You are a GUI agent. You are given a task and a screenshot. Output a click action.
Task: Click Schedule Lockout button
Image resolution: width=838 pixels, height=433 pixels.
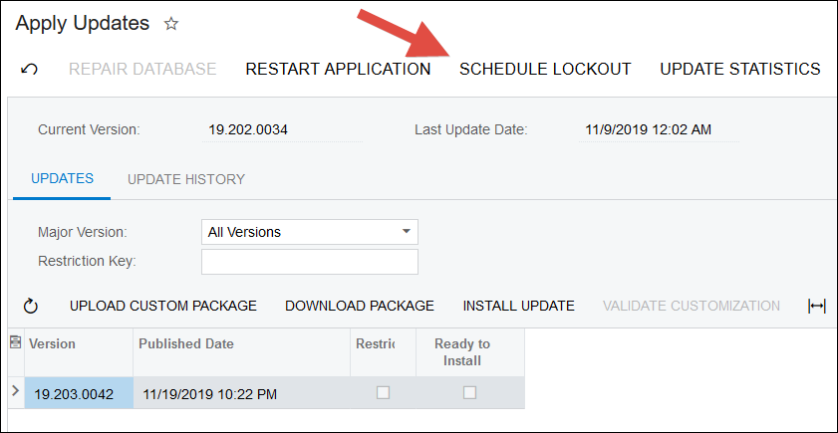point(545,70)
